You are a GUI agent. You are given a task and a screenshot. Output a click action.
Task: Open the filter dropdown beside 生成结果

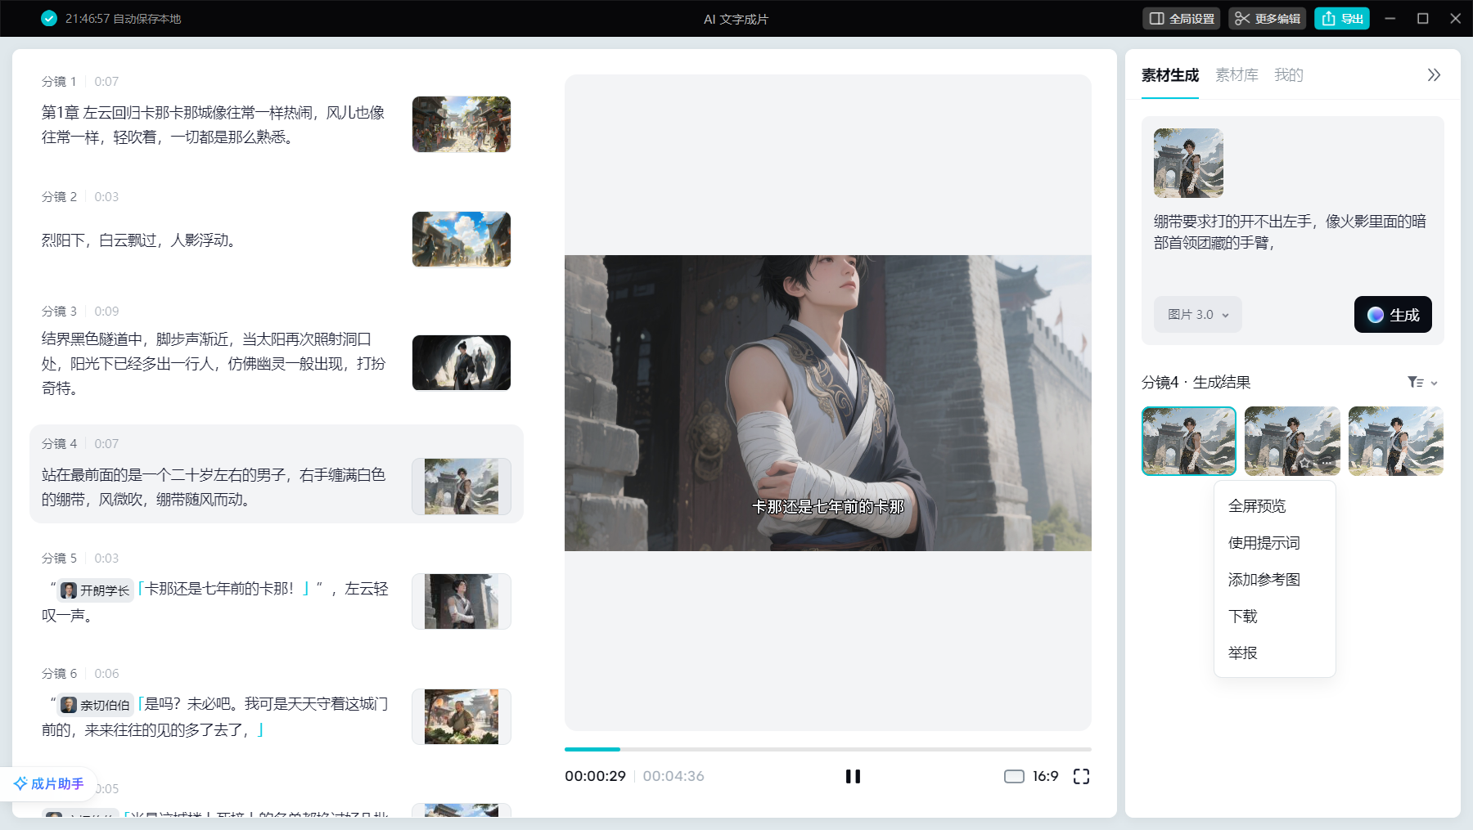(x=1422, y=383)
